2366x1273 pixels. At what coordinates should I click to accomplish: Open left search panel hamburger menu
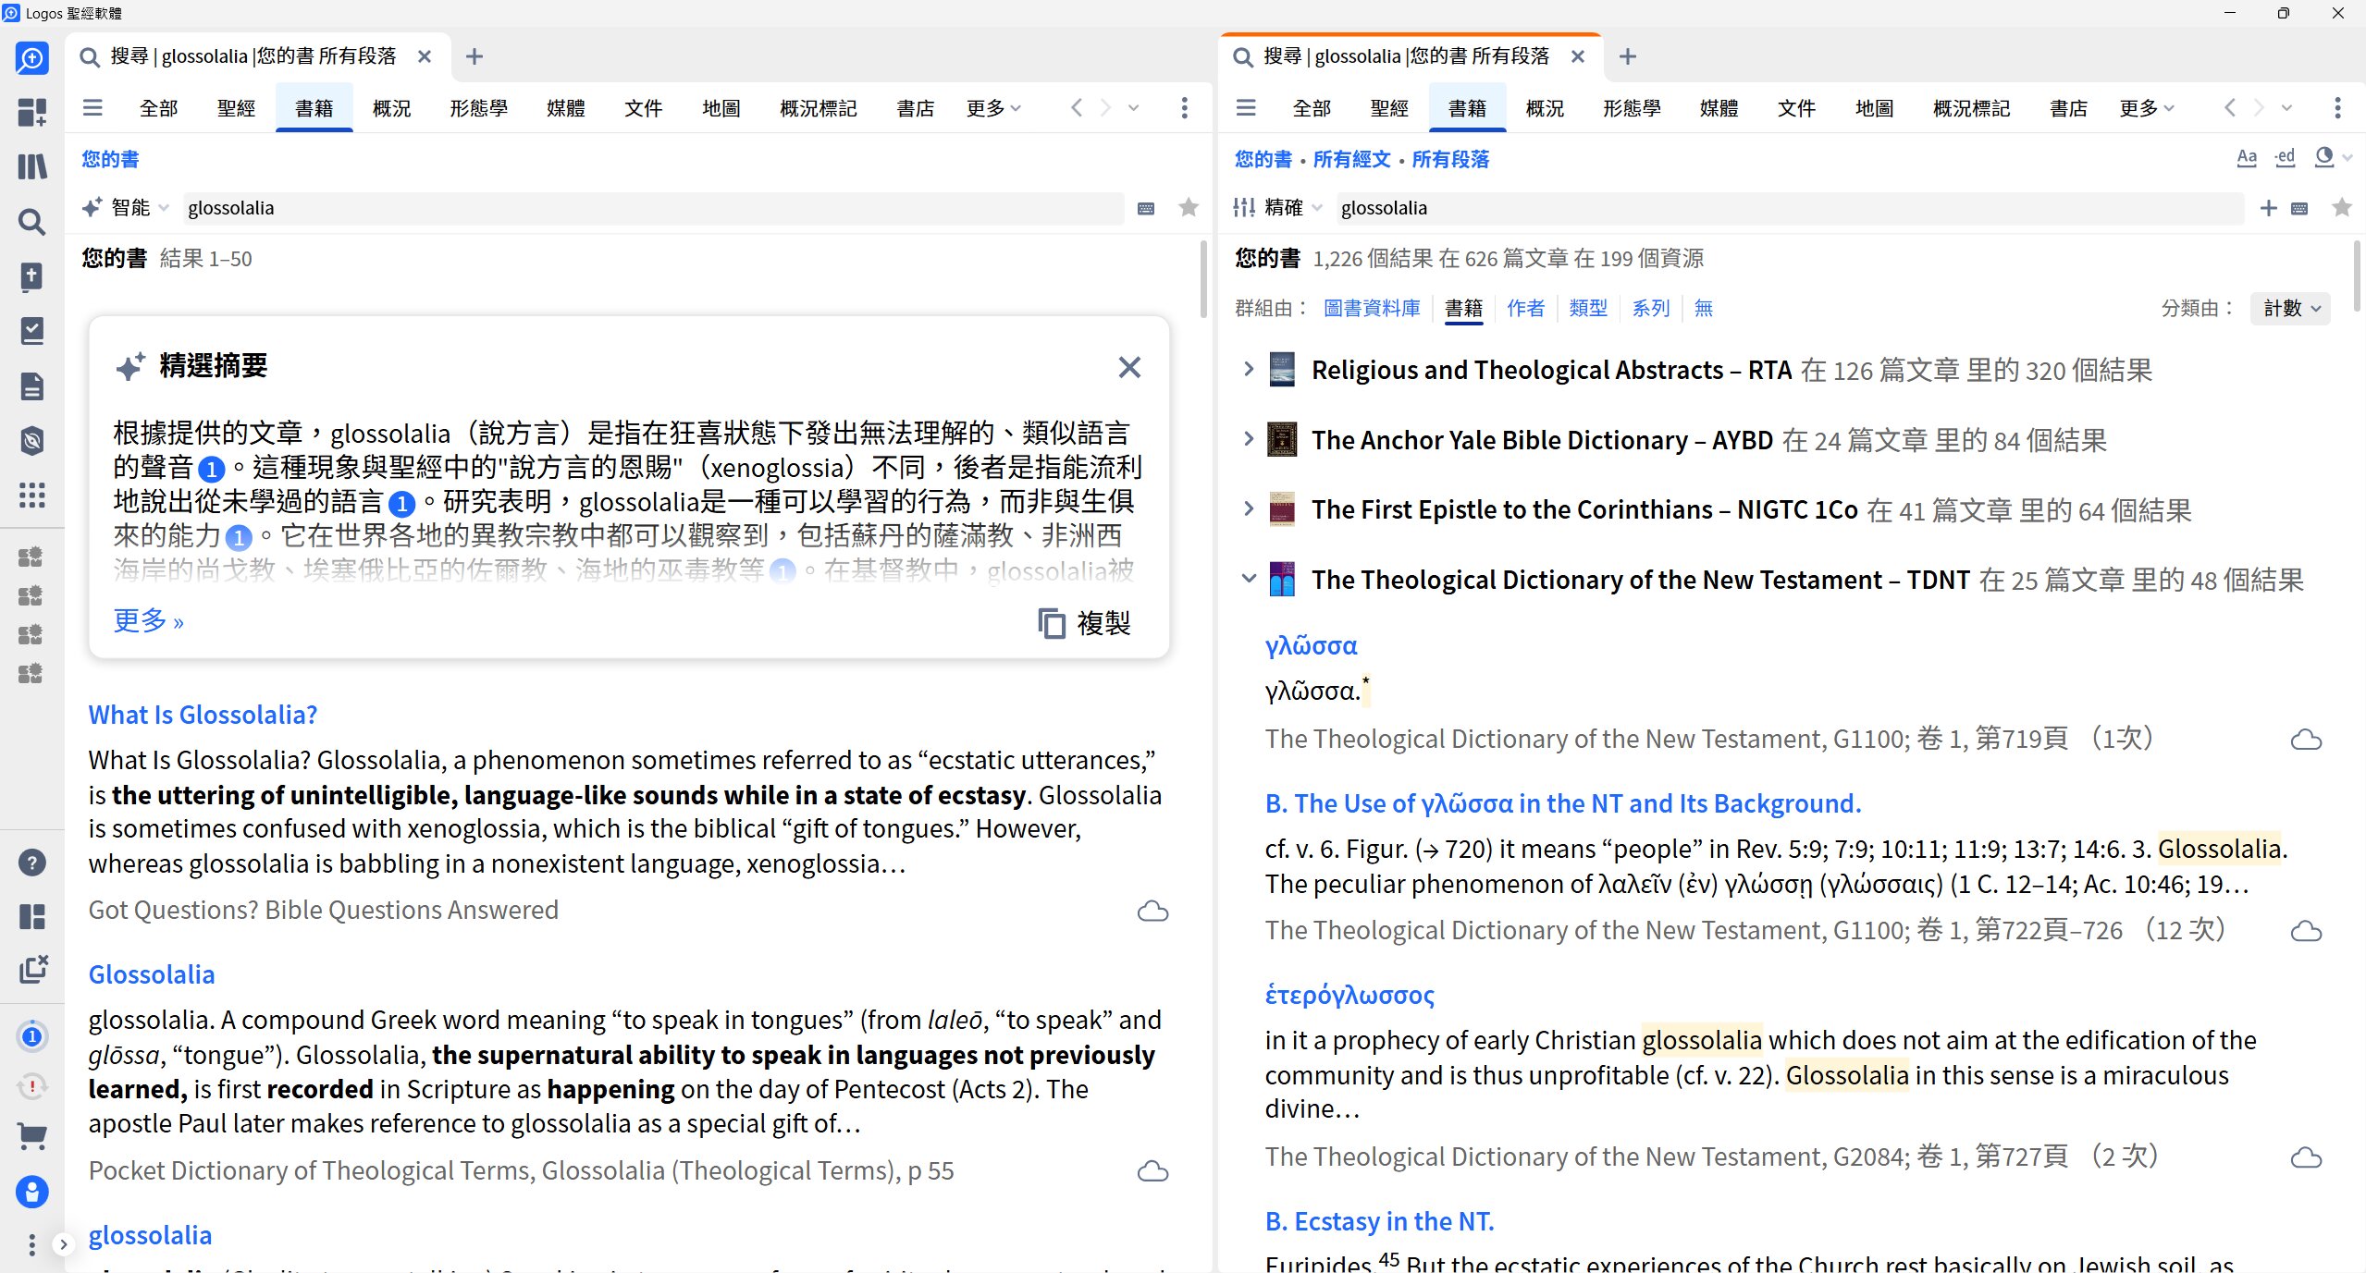(x=92, y=108)
